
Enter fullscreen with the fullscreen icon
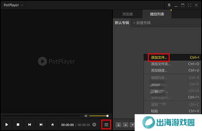(x=189, y=5)
